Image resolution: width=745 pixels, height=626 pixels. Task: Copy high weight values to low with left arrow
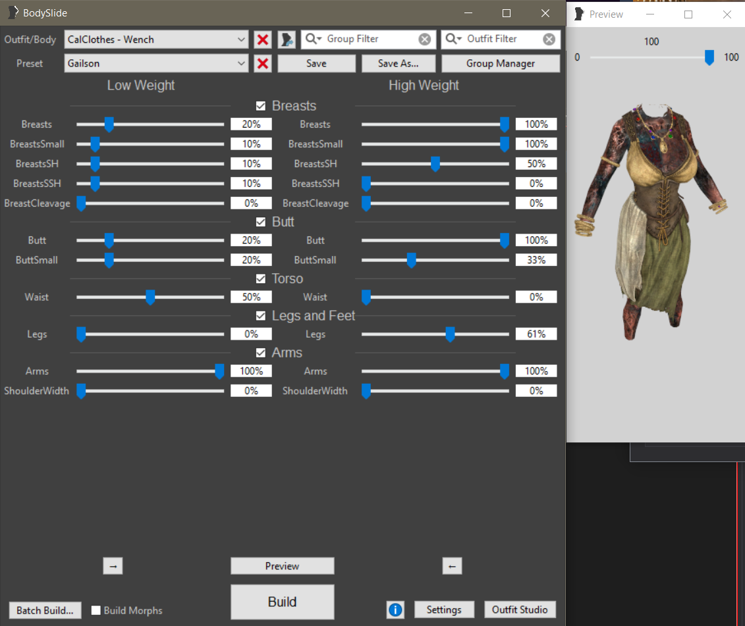point(452,565)
